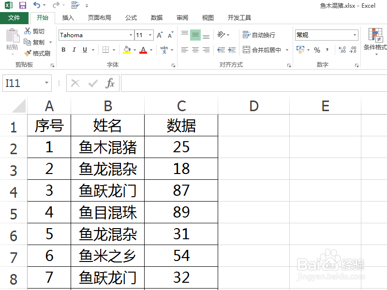
Task: Switch to the 审阅 Review tab
Action: [x=182, y=18]
